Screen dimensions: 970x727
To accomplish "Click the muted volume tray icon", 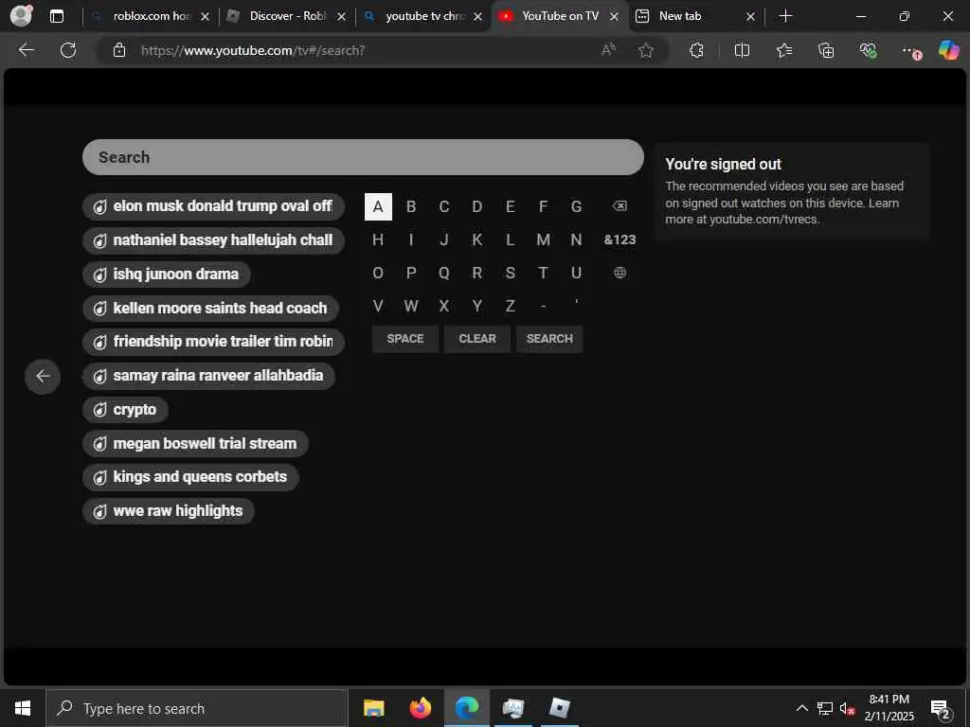I will [847, 708].
